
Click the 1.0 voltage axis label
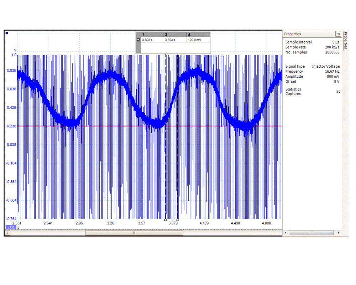pyautogui.click(x=14, y=55)
